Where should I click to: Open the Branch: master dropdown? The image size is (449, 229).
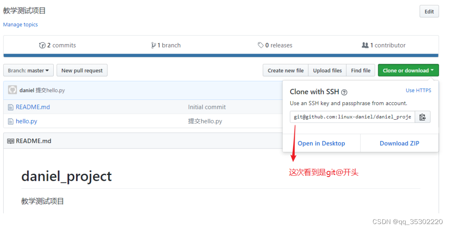29,70
